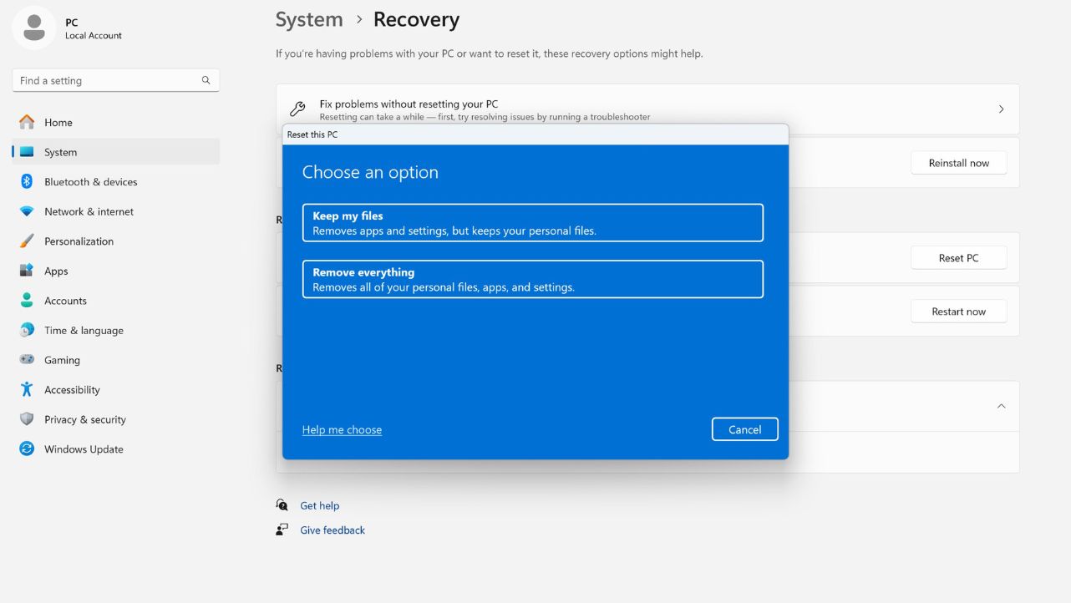This screenshot has width=1071, height=603.
Task: Click the Restart now button
Action: click(x=958, y=312)
